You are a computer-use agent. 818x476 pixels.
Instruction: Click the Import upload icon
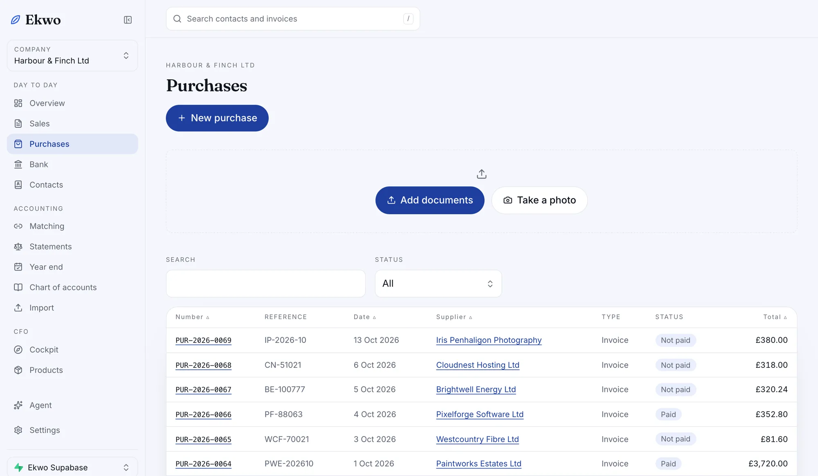tap(18, 307)
